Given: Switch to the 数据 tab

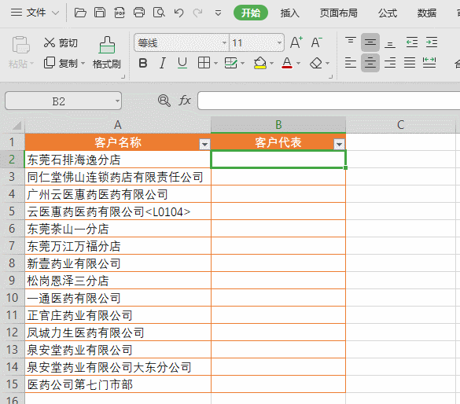Looking at the screenshot, I should 427,13.
